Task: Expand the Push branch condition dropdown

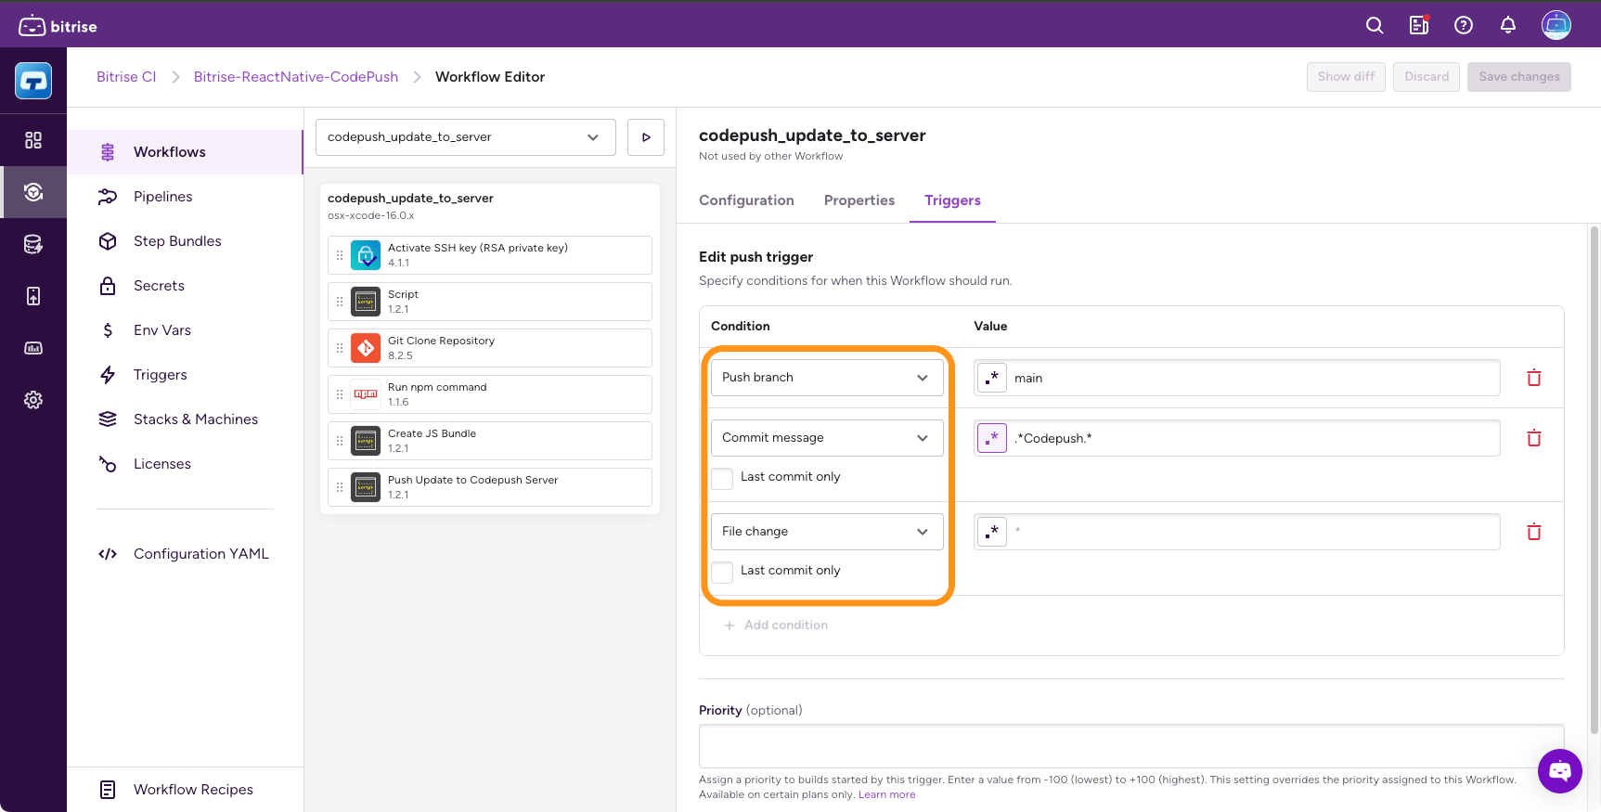Action: [x=827, y=378]
